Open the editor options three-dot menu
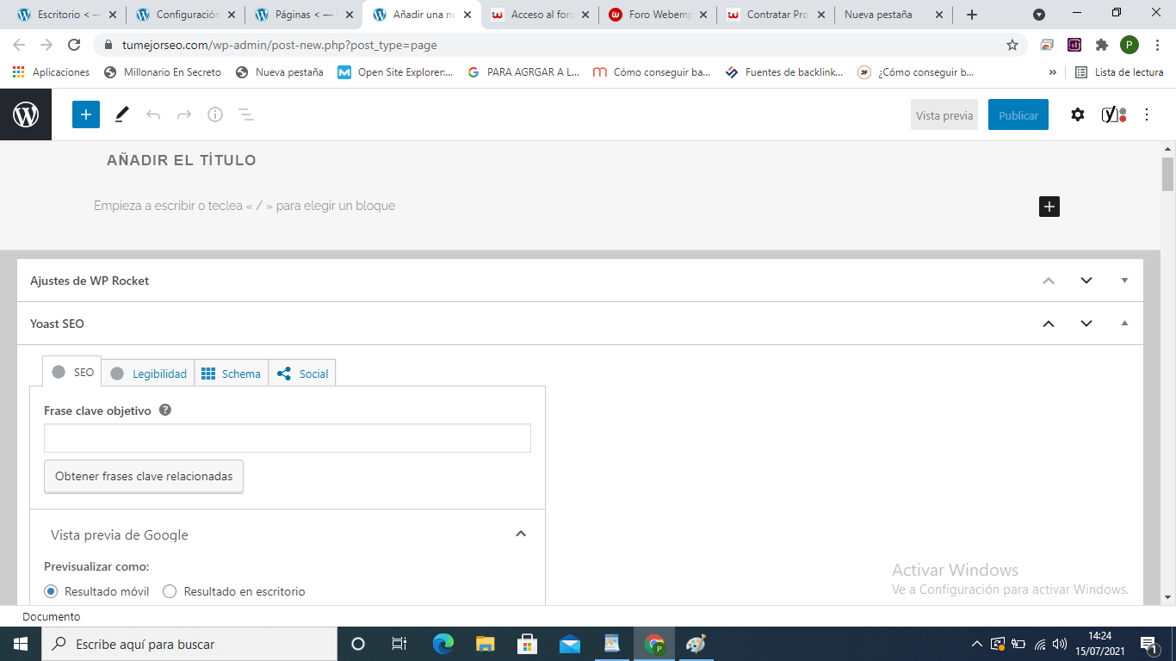Screen dimensions: 1176x661 click(x=1147, y=114)
